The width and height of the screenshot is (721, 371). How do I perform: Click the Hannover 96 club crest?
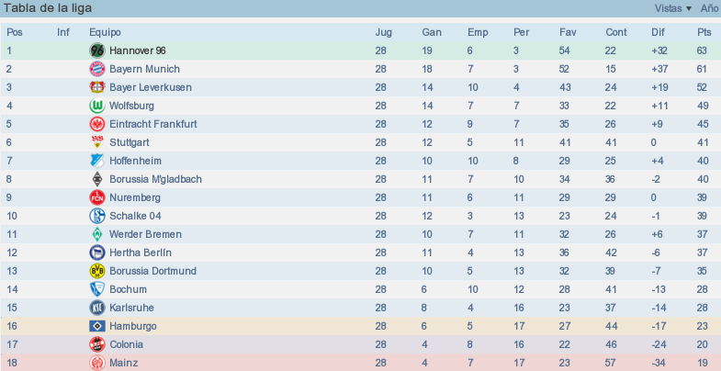[97, 51]
